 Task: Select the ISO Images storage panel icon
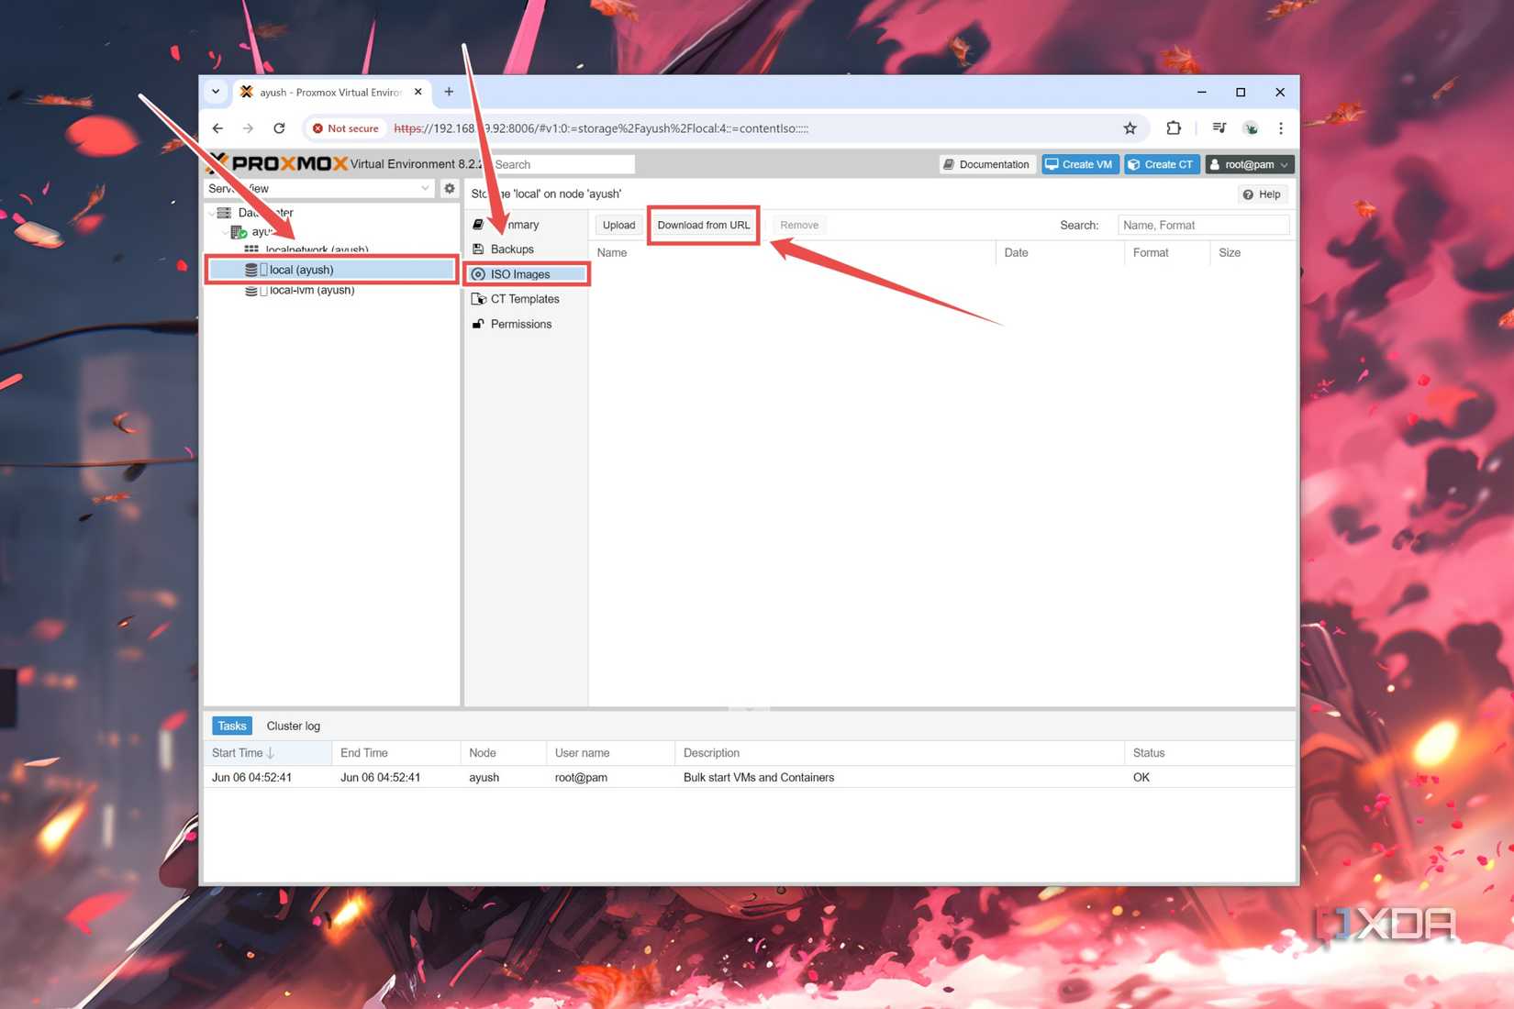pyautogui.click(x=478, y=273)
